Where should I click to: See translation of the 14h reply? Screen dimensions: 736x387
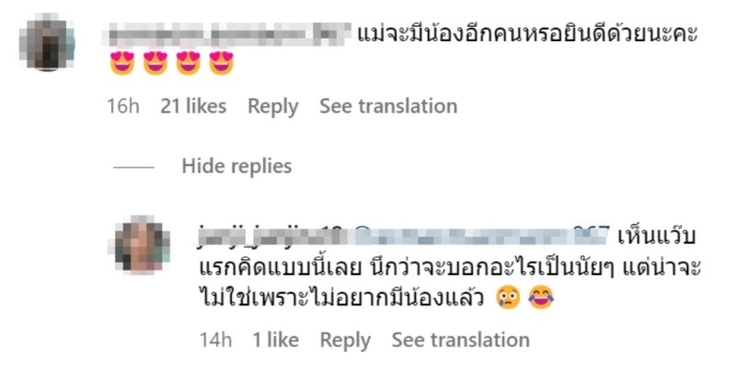pos(460,340)
